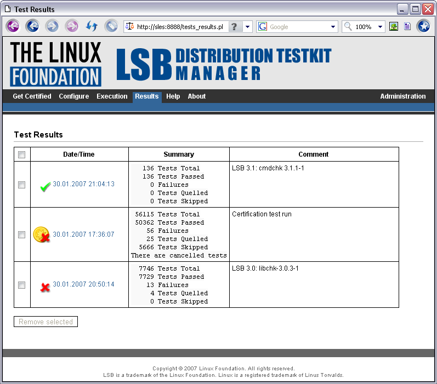Click the site identity scales icon in address bar

pos(129,26)
